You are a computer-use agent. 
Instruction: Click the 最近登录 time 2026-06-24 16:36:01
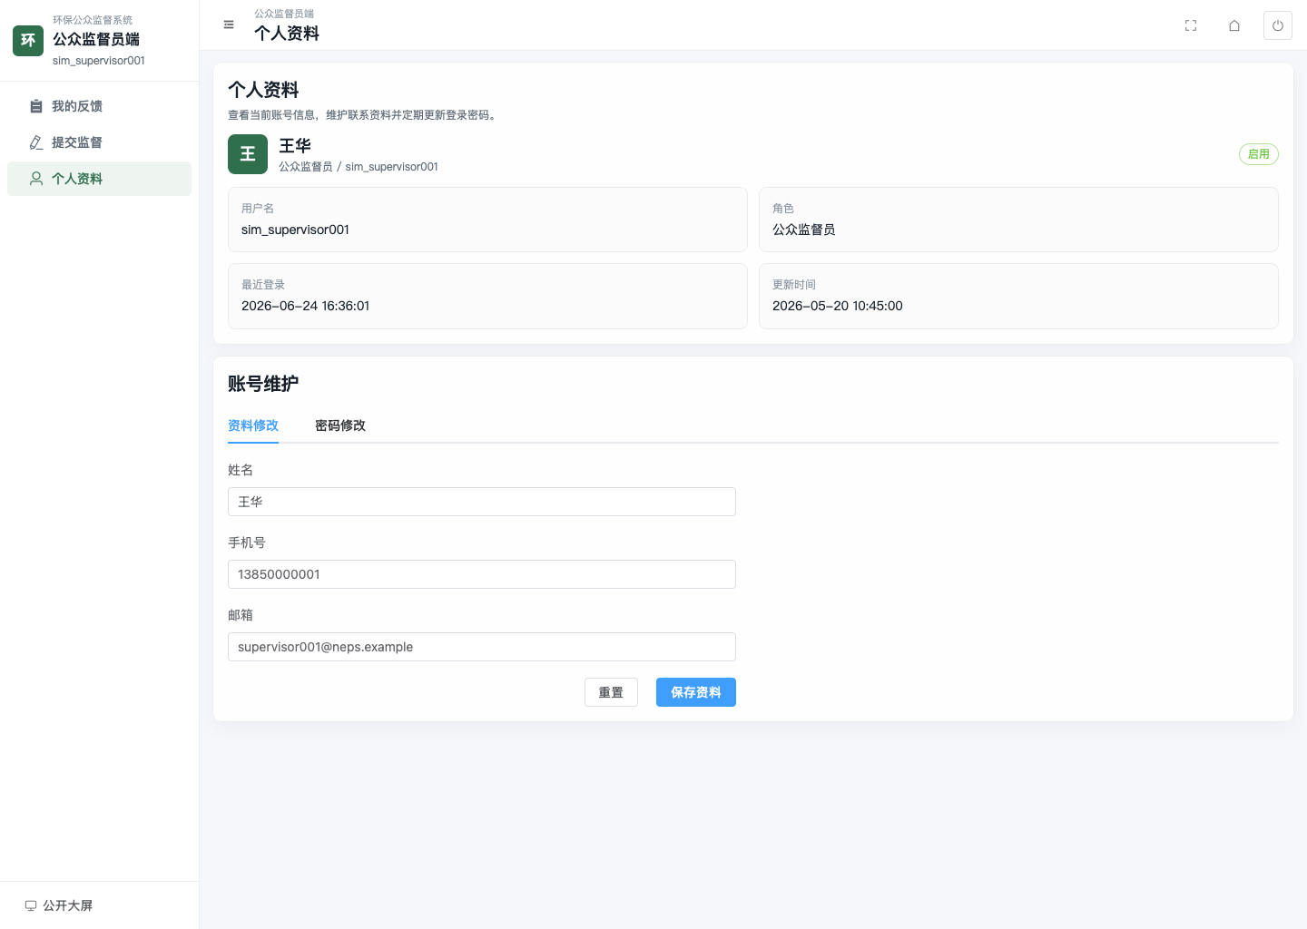(305, 306)
